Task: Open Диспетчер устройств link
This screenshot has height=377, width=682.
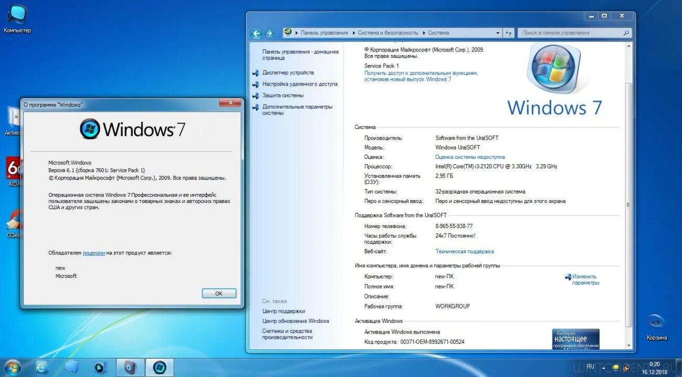Action: tap(288, 73)
